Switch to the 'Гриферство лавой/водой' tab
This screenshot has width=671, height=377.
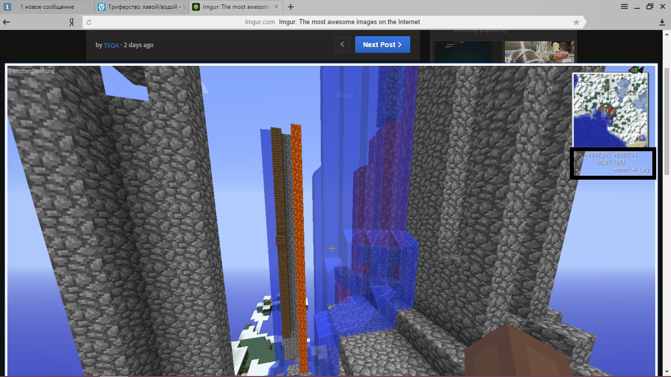tap(142, 7)
